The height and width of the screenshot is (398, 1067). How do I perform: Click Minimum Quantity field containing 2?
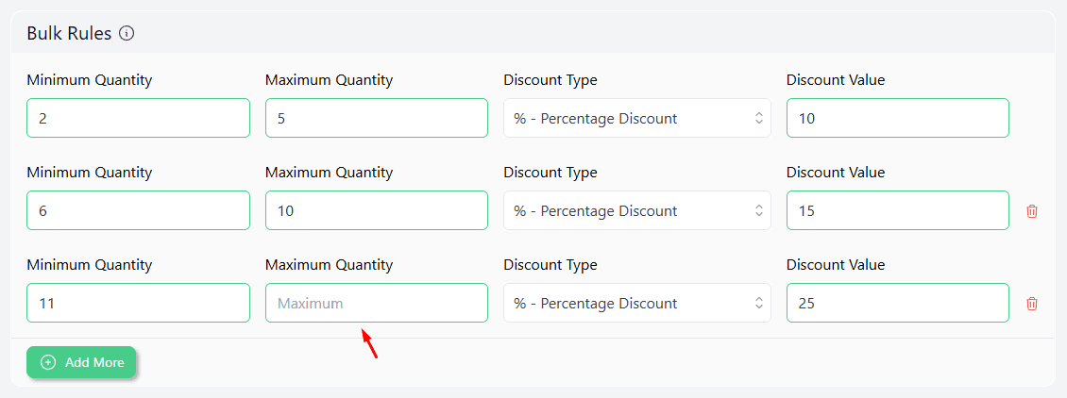tap(138, 118)
